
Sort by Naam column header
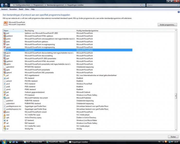13,31
